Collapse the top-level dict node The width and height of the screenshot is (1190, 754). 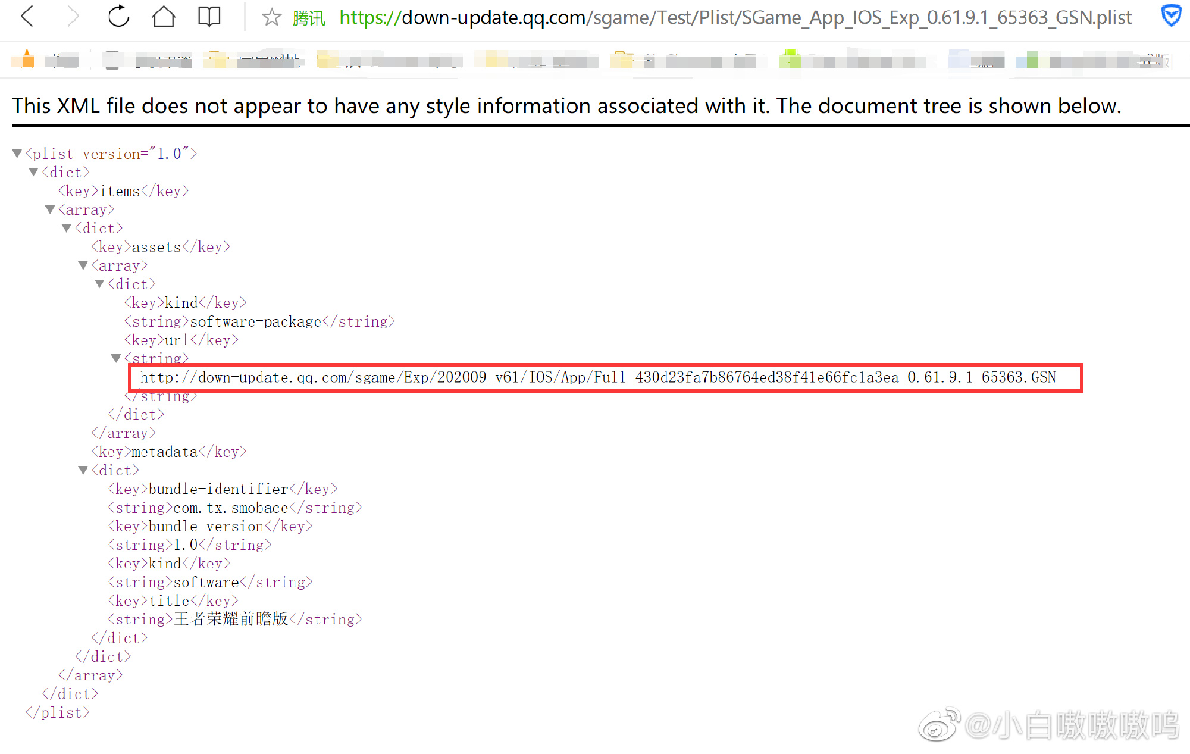(34, 172)
